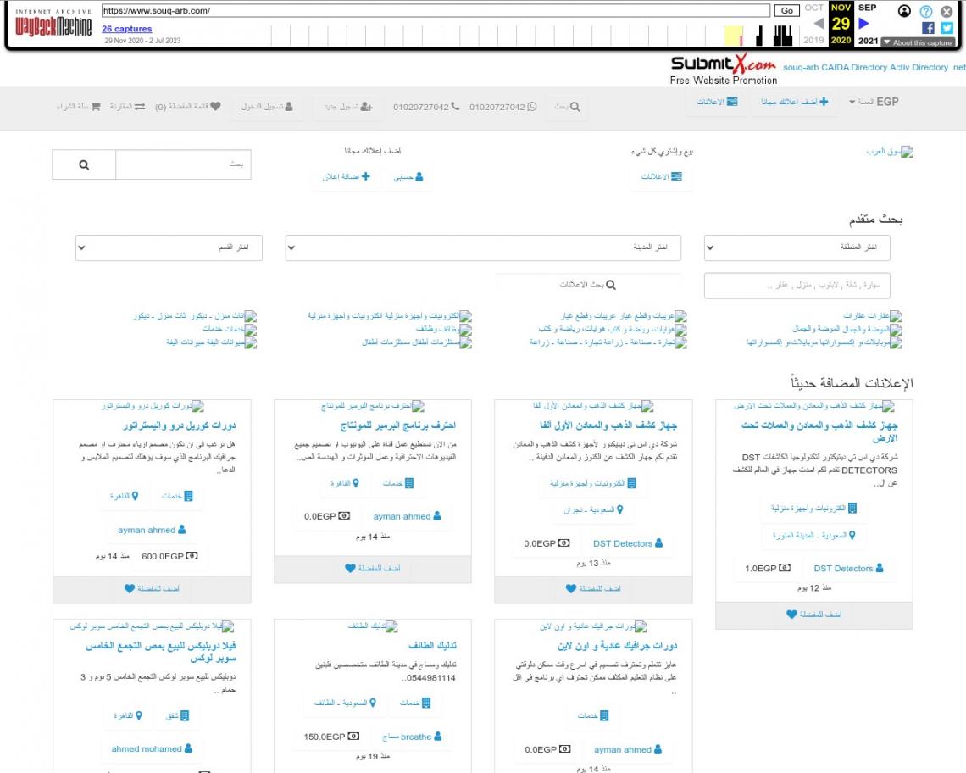Click phone handset number 01020727042
This screenshot has width=966, height=773.
(426, 107)
